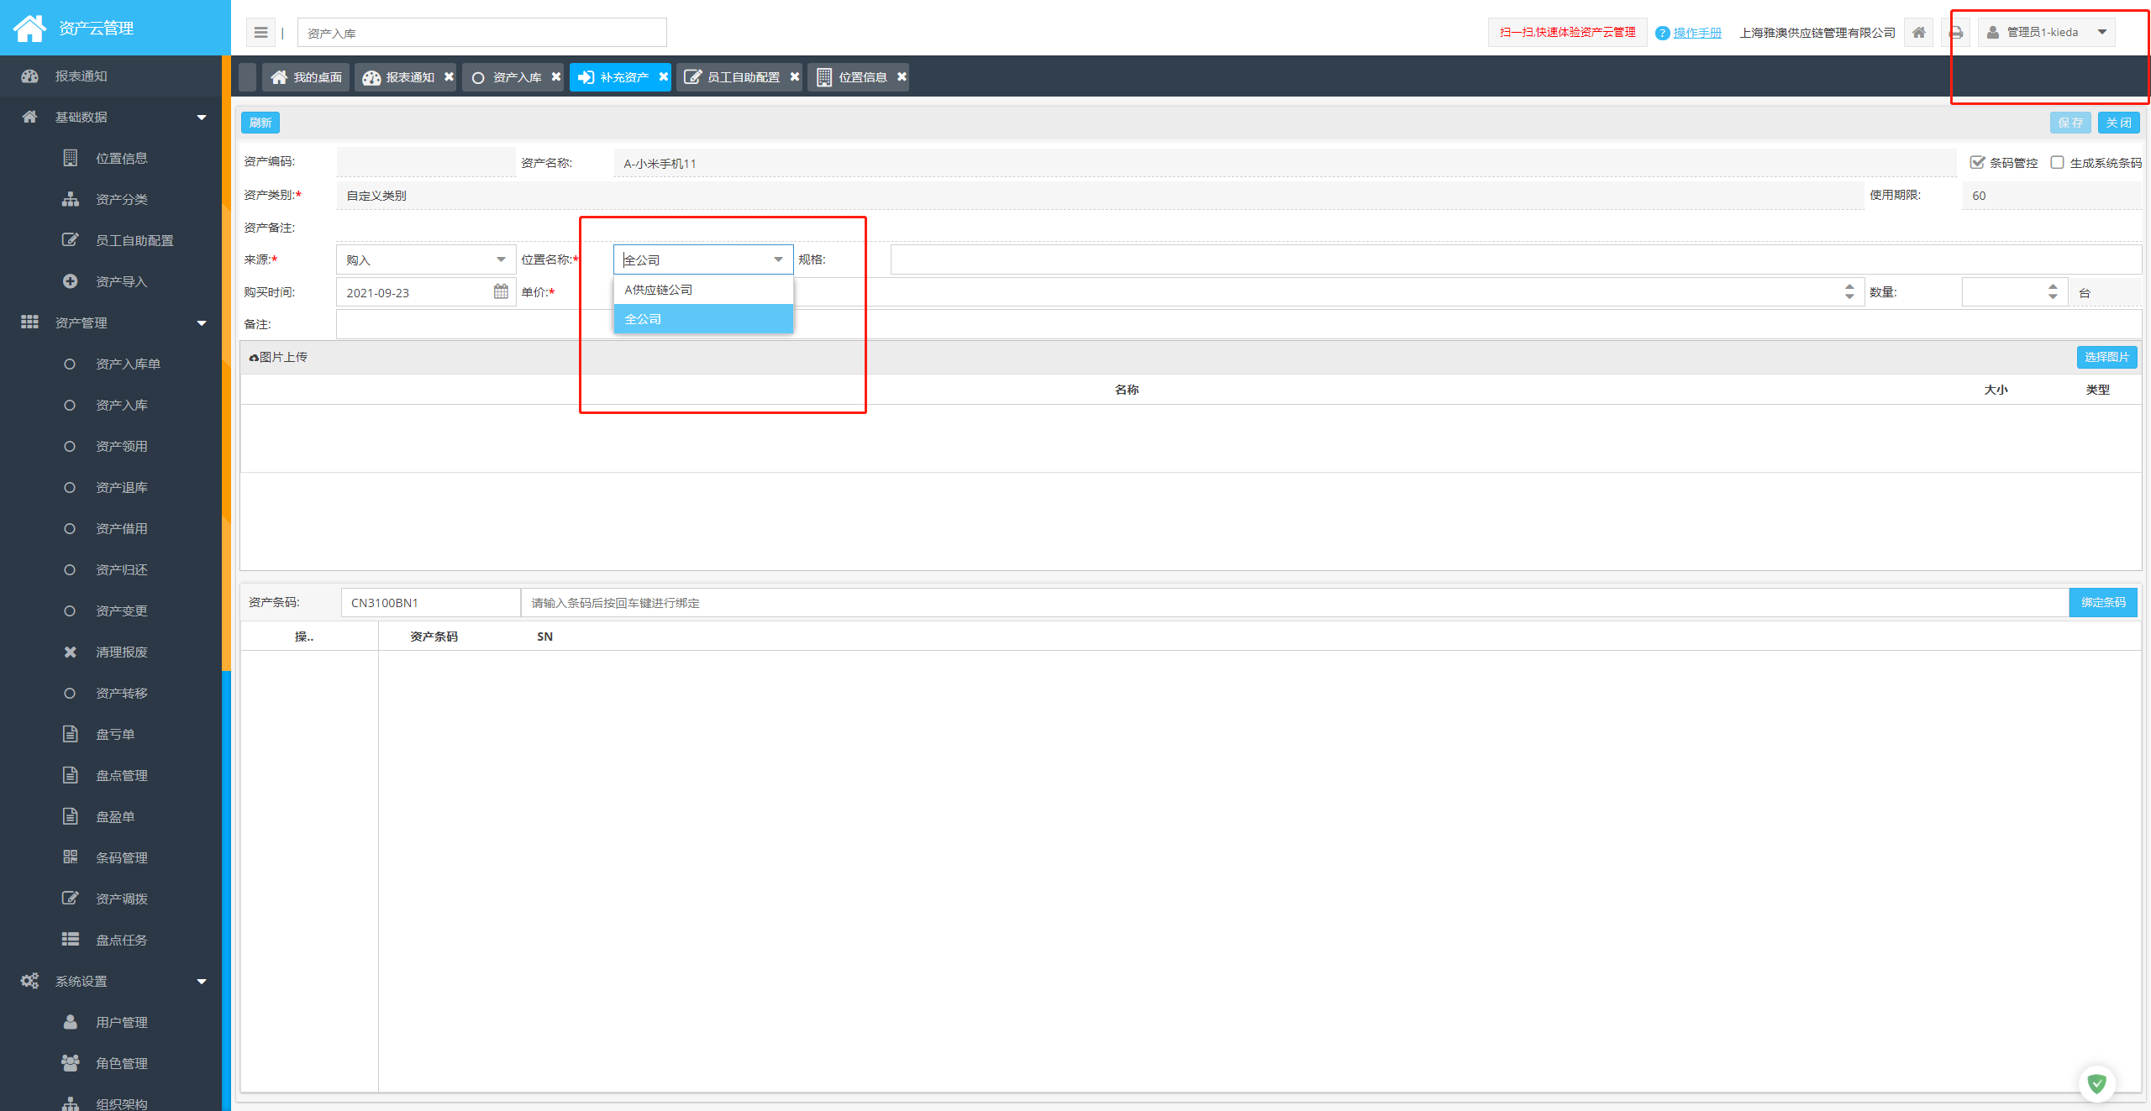2151x1111 pixels.
Task: Click the 单价 spinner arrows
Action: [x=1849, y=291]
